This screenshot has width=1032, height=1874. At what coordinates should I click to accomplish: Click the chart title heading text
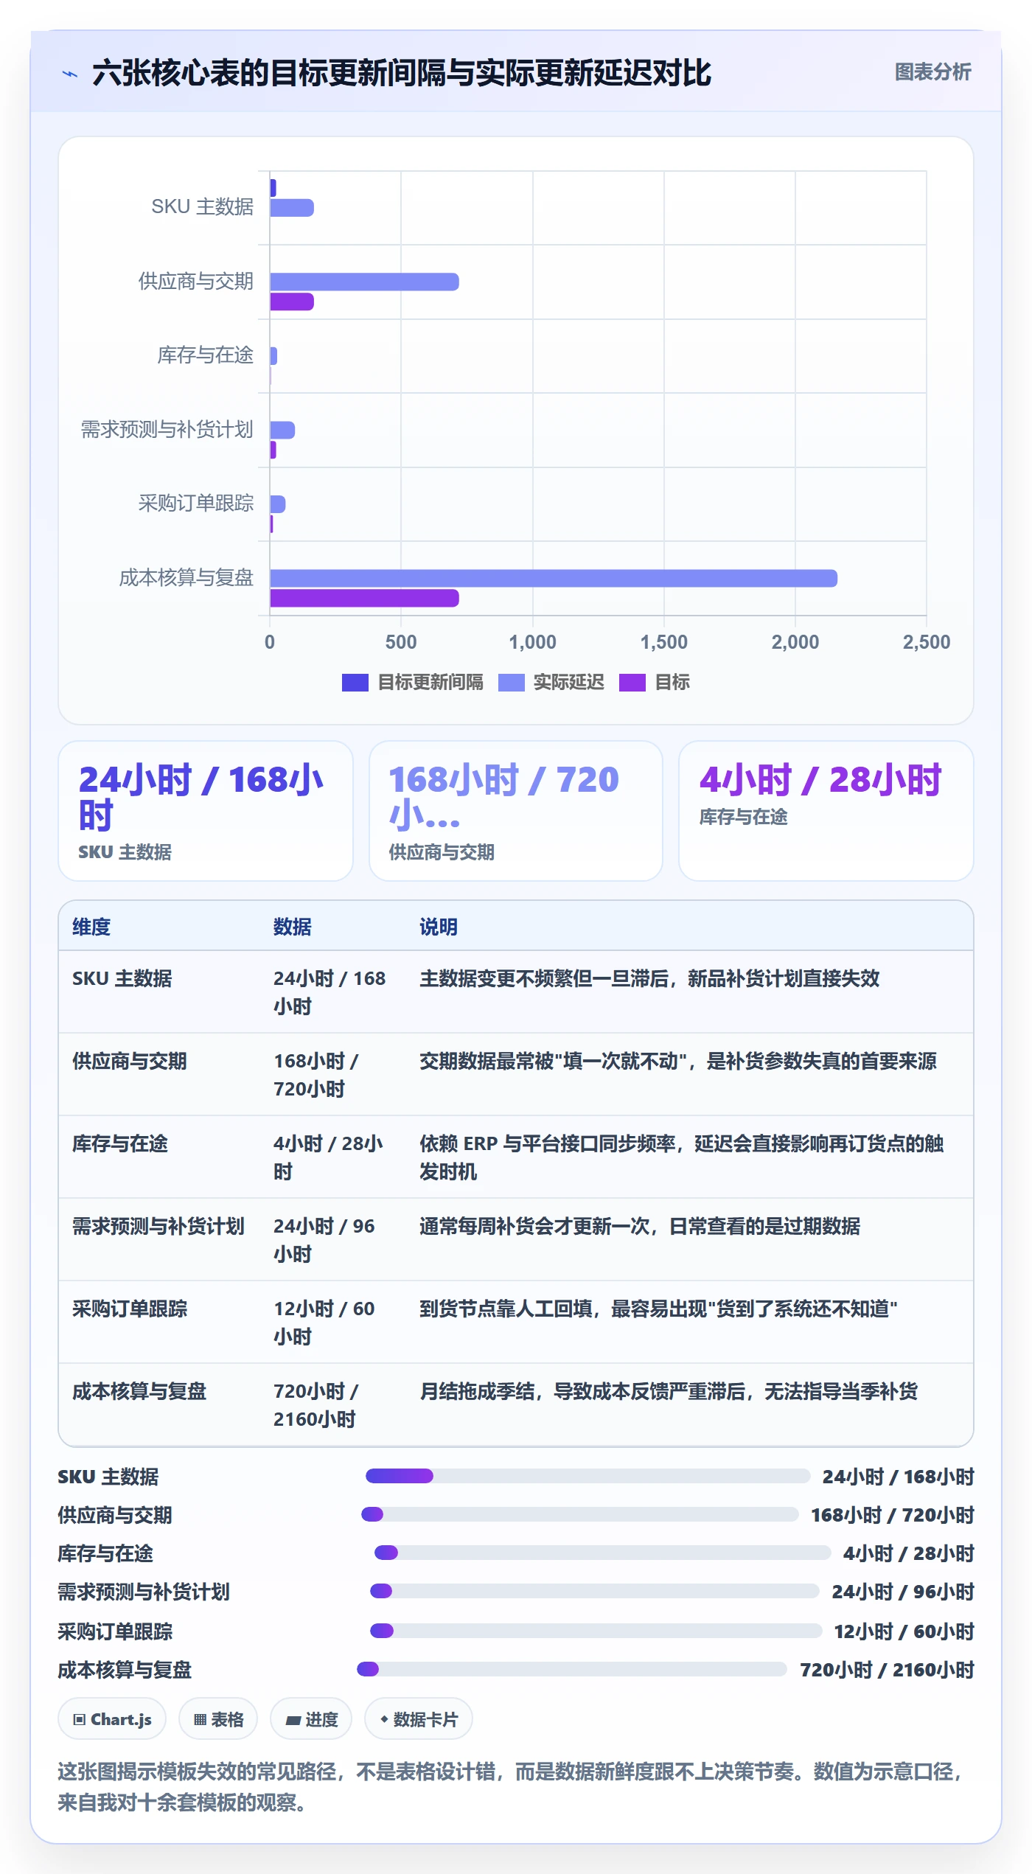click(x=402, y=73)
